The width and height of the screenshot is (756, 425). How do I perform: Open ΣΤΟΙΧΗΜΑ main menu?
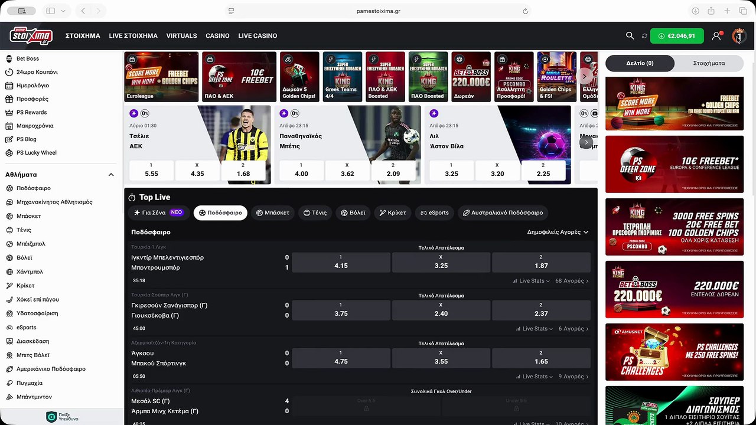coord(83,36)
